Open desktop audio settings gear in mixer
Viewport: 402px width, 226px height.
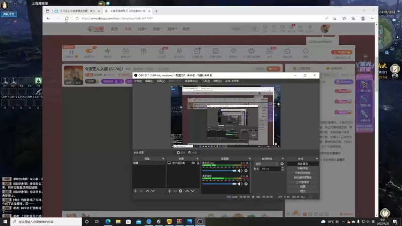[x=246, y=184]
